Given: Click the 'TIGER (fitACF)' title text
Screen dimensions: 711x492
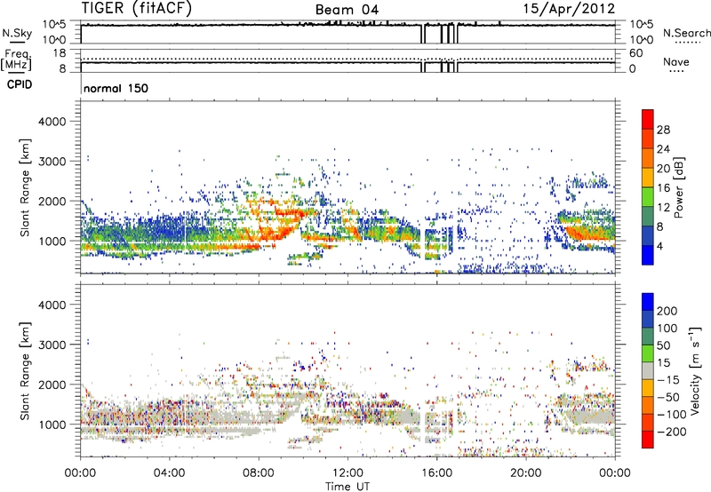Looking at the screenshot, I should click(x=137, y=8).
